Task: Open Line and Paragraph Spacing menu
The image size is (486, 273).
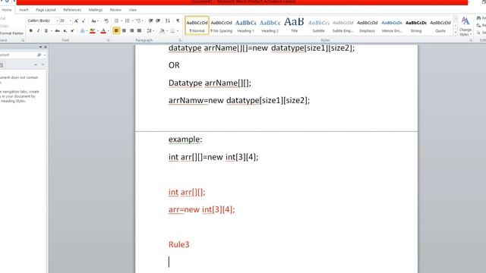Action: click(150, 30)
